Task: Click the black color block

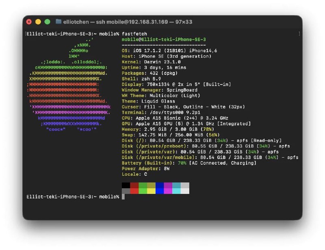Action: point(126,185)
